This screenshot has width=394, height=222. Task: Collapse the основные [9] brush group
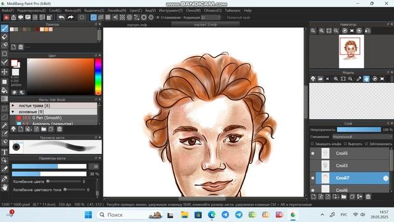click(x=13, y=112)
